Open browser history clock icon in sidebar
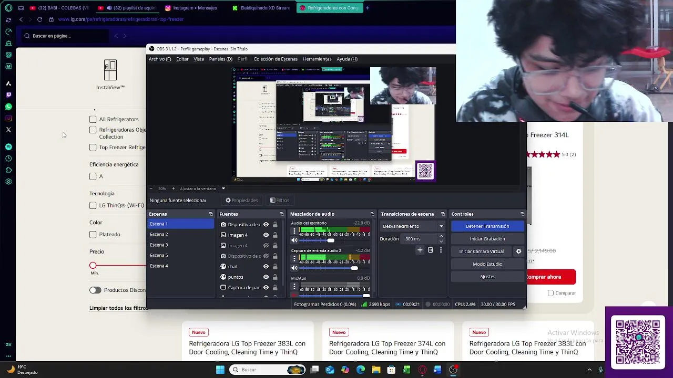This screenshot has width=673, height=378. tap(8, 159)
